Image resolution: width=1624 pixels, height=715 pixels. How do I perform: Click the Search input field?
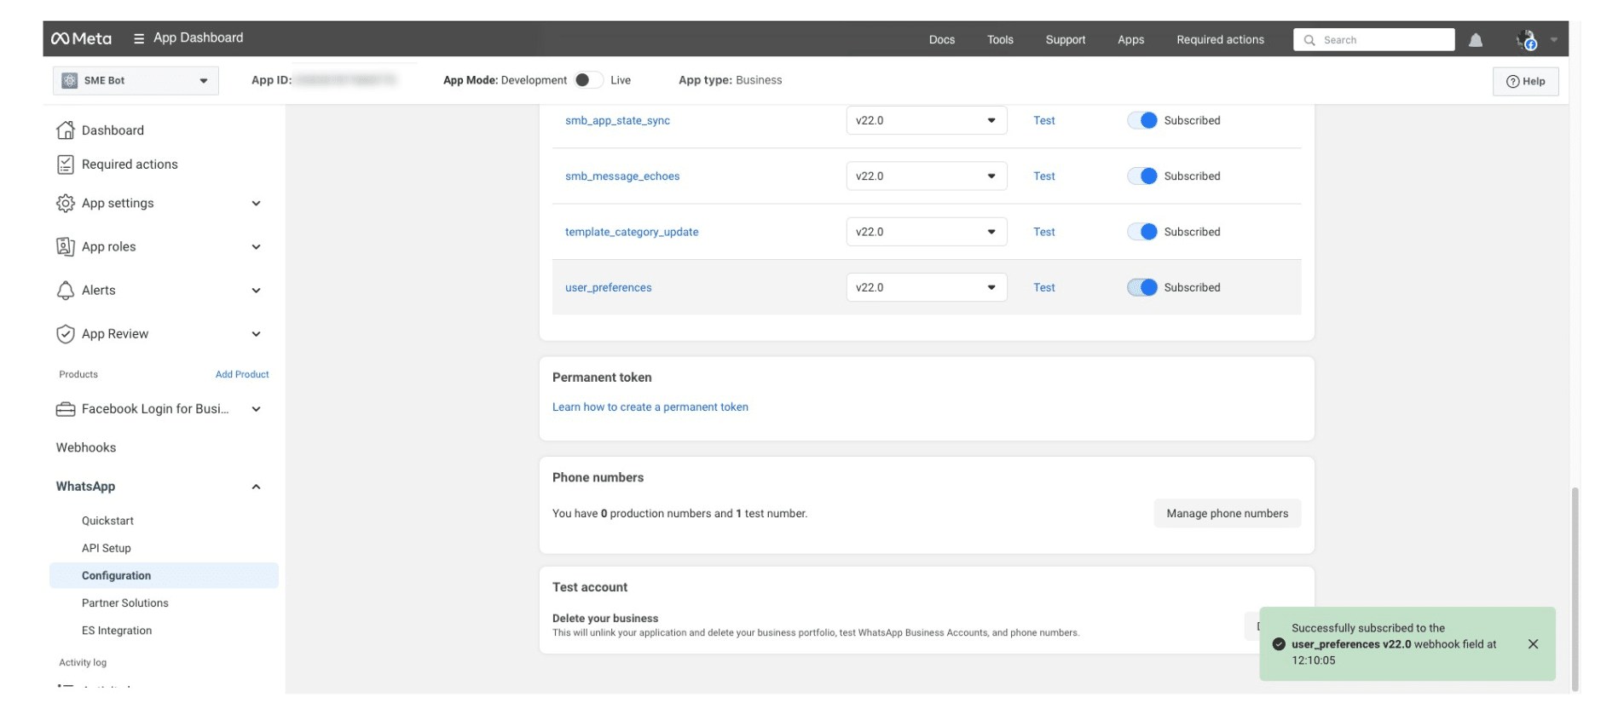[x=1373, y=40]
